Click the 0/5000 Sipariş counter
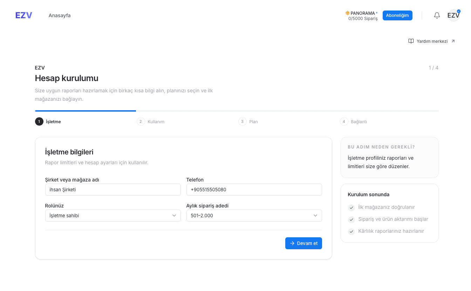The image size is (471, 291). coord(363,19)
